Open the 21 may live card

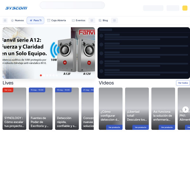point(88,109)
